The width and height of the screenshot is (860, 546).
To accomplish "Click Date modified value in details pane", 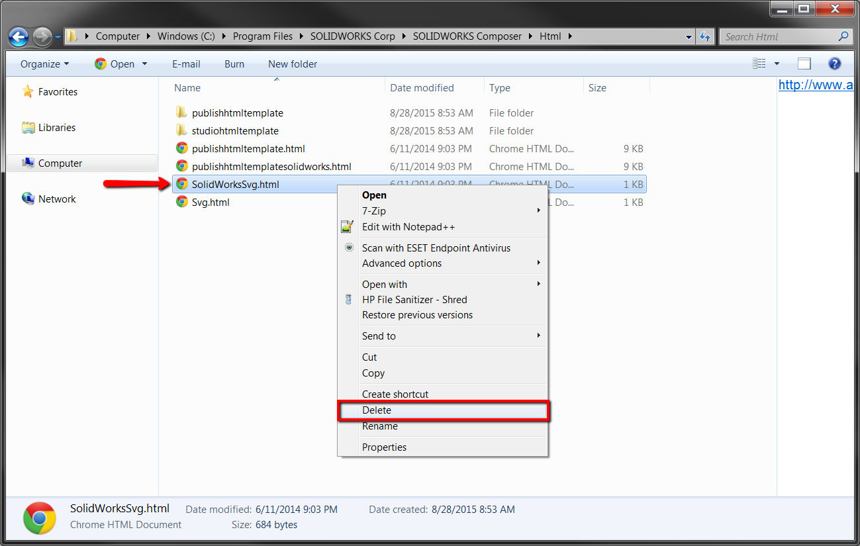I will 296,510.
